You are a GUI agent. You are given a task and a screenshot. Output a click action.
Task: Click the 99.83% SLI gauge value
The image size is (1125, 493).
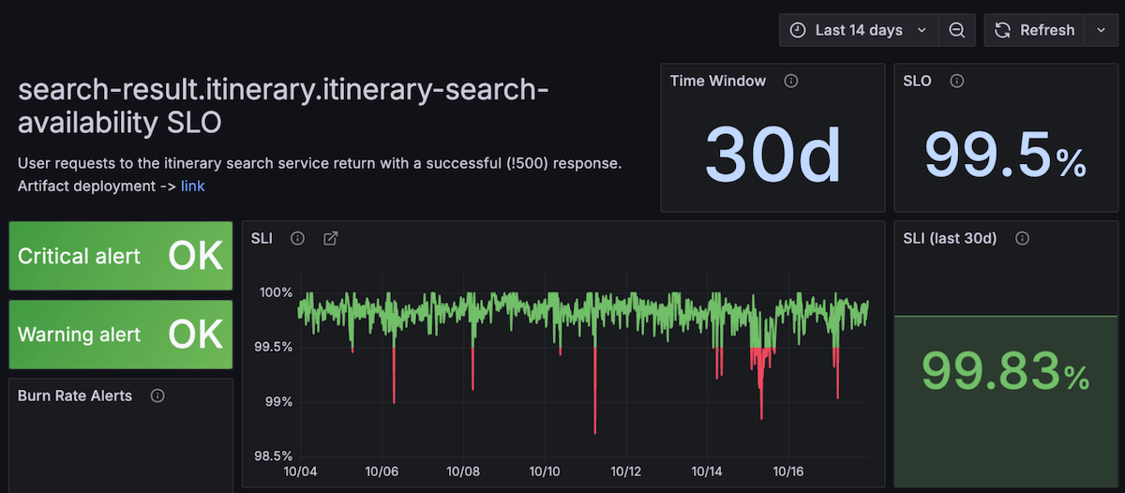[x=1005, y=370]
